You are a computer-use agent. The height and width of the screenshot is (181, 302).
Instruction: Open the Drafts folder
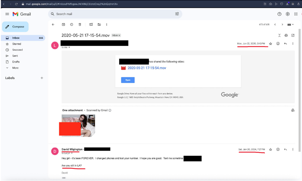[x=16, y=62]
